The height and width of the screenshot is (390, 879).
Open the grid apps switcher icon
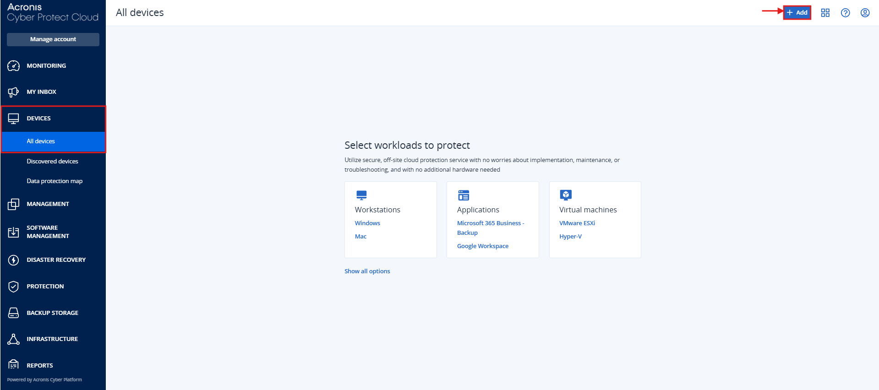825,13
